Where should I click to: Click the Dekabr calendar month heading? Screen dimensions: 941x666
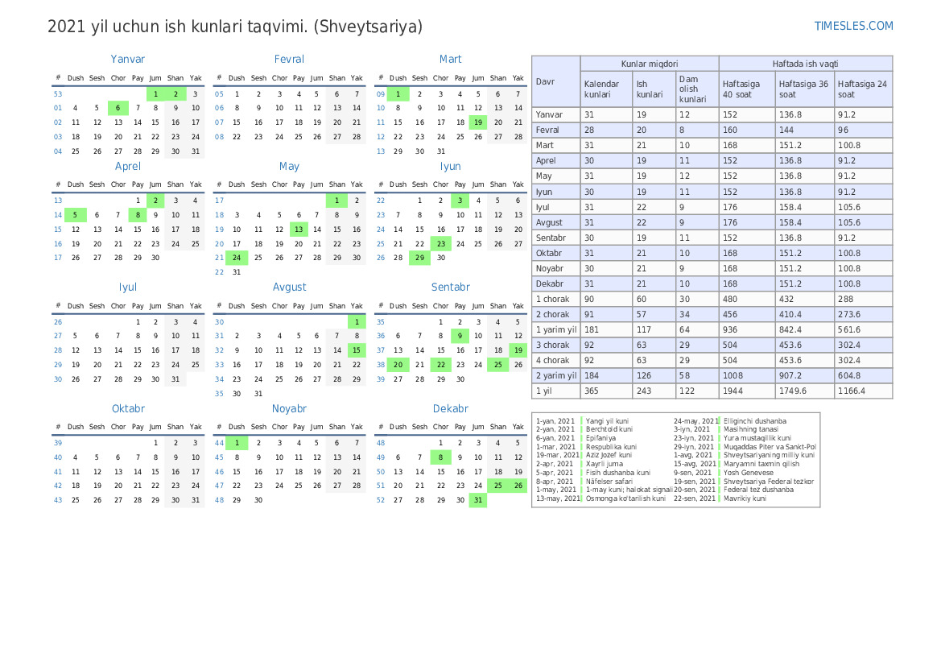pos(450,408)
